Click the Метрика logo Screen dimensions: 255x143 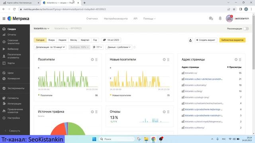point(18,19)
